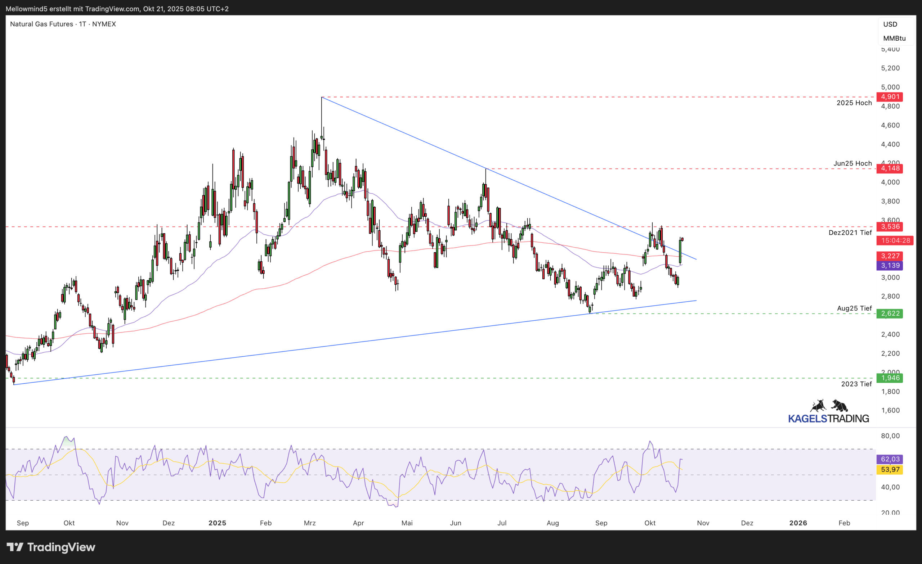Open the NYMEX exchange label in the legend
Screen dimensions: 922x564
(104, 24)
